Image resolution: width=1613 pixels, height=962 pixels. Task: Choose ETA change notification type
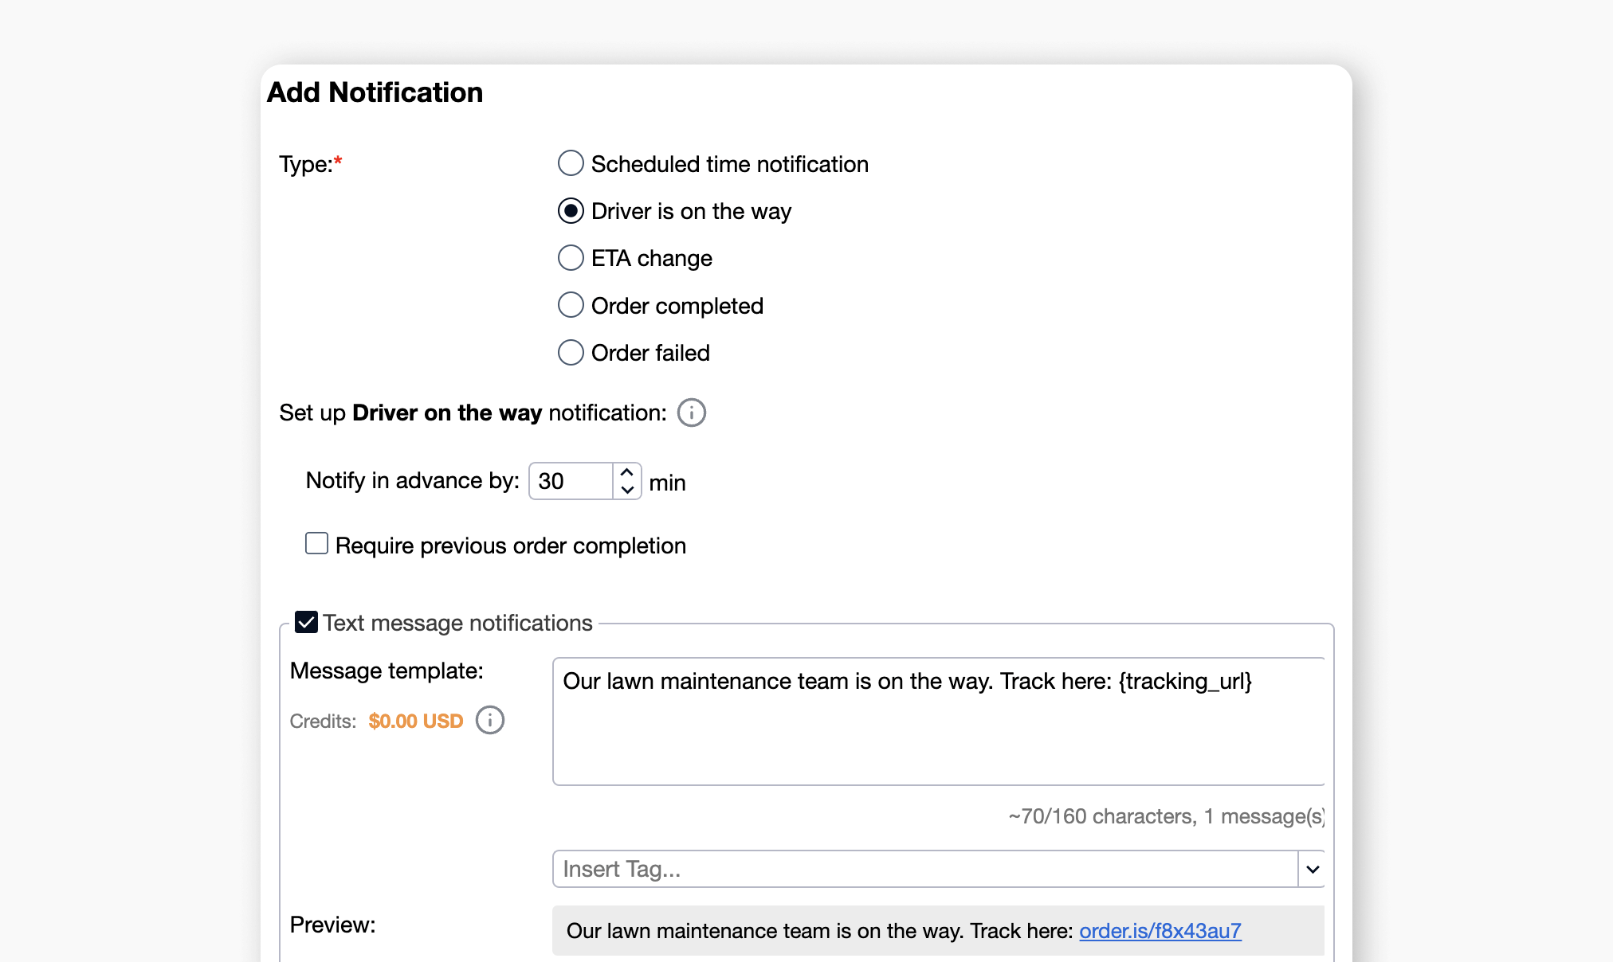(x=571, y=258)
